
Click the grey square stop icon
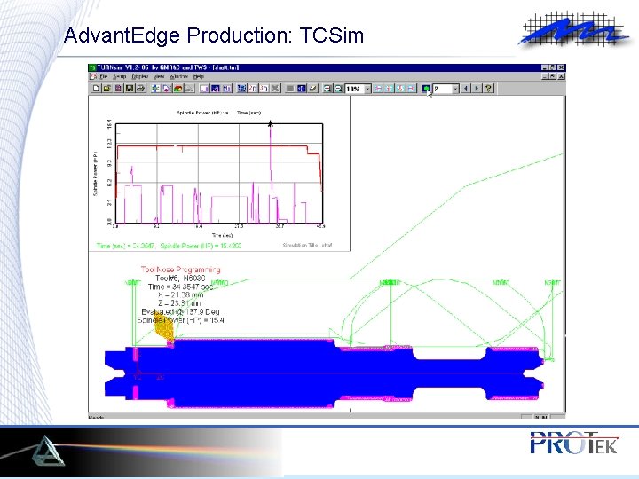pos(290,89)
